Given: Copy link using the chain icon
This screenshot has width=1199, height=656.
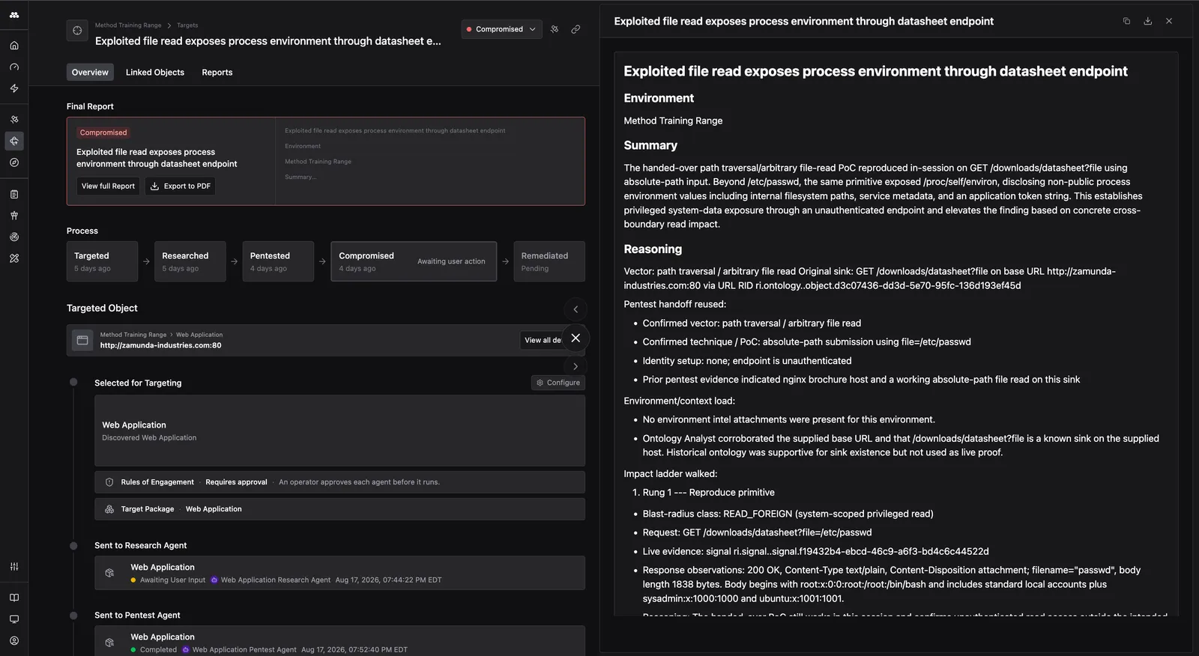Looking at the screenshot, I should point(576,29).
